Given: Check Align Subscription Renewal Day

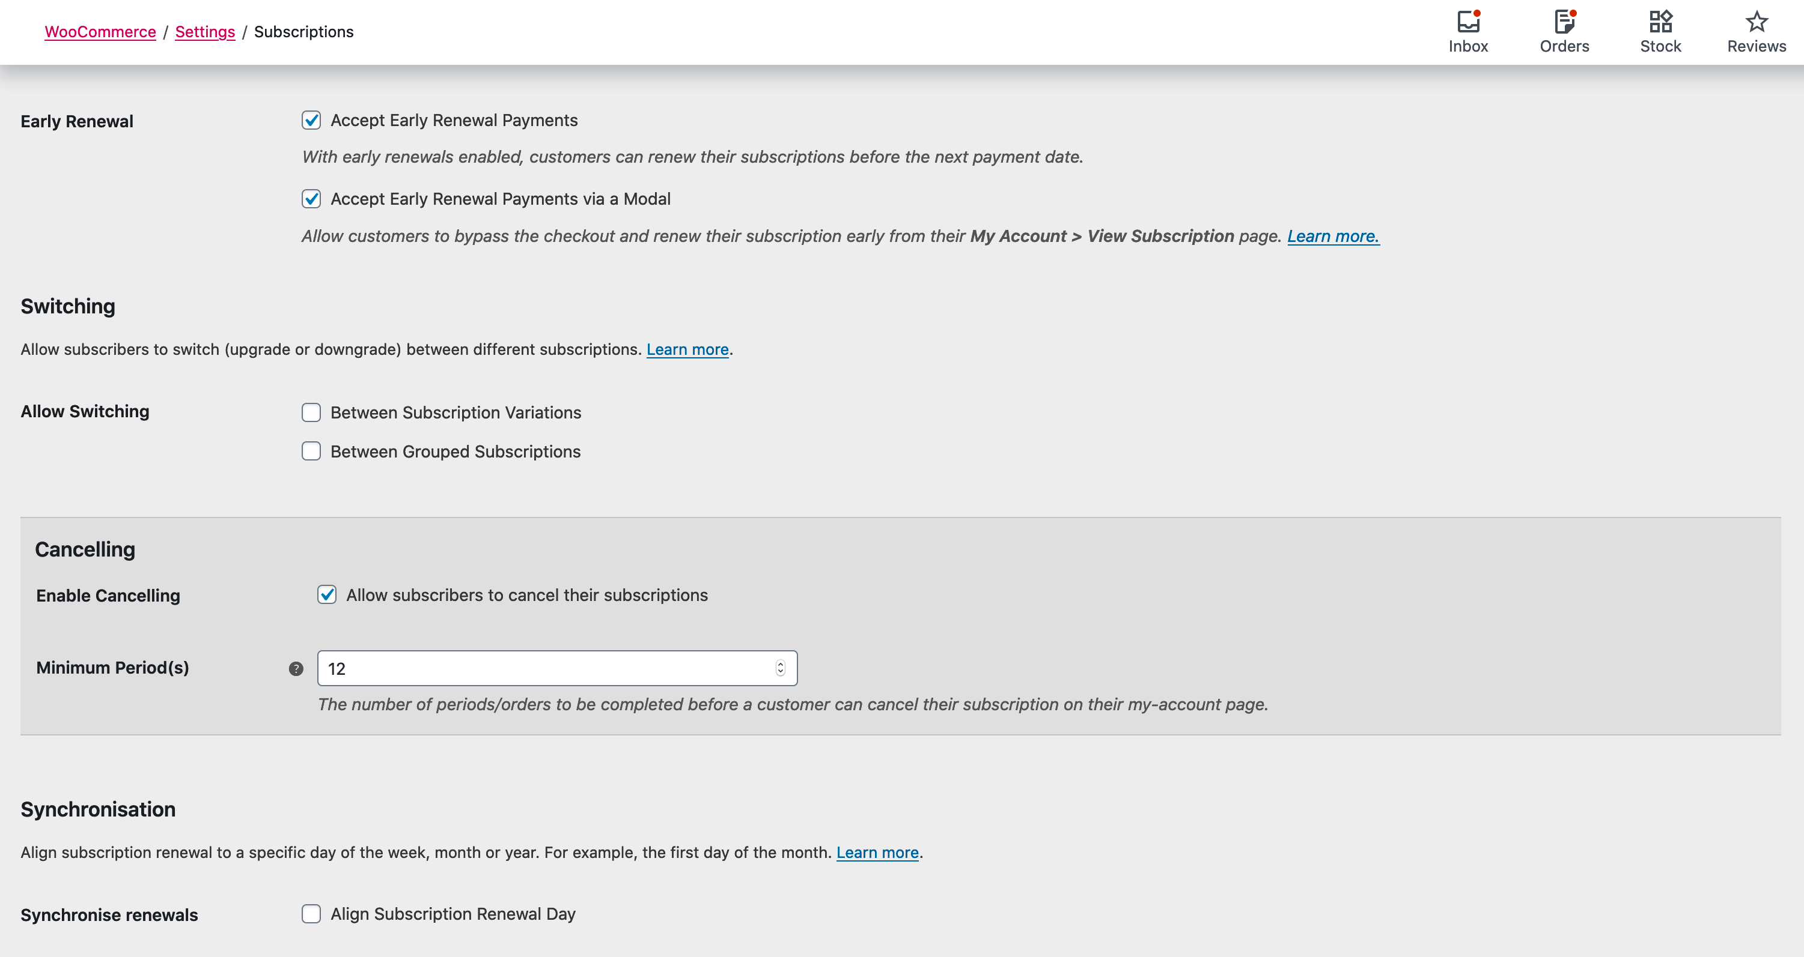Looking at the screenshot, I should pos(311,914).
